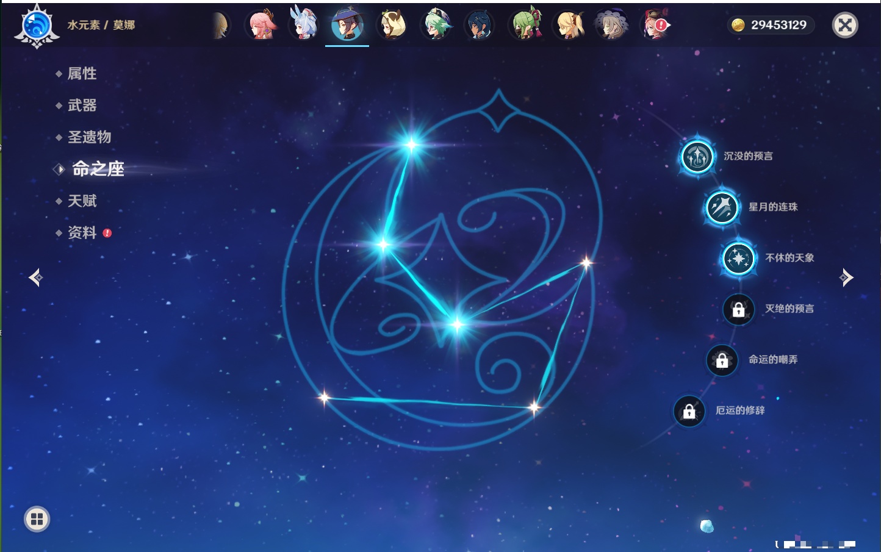Click the 水元素 / 莫娜 character title
The image size is (881, 552).
(101, 25)
